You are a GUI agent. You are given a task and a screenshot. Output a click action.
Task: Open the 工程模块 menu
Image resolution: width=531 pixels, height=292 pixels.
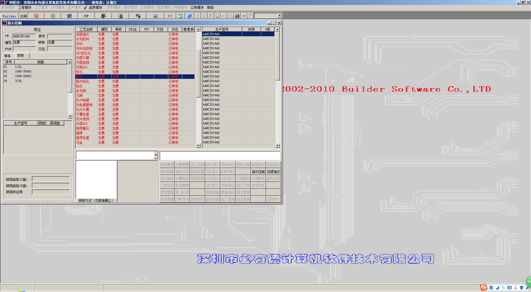tap(25, 7)
